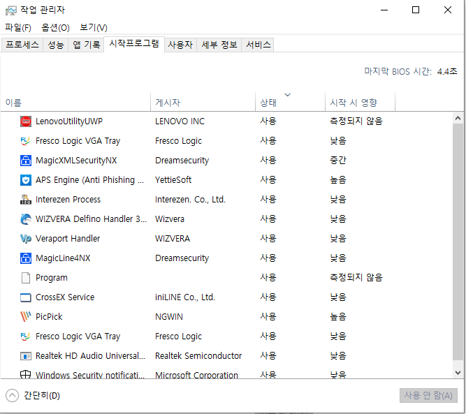The width and height of the screenshot is (466, 414).
Task: Switch to the 사용자 tab
Action: [x=180, y=45]
